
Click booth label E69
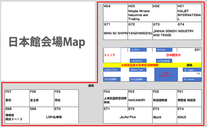point(33,109)
